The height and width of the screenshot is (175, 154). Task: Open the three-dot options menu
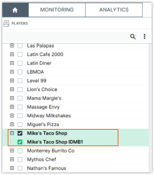click(x=145, y=36)
